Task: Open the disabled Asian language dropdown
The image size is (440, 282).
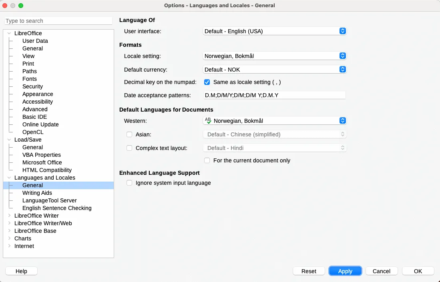Action: [274, 134]
